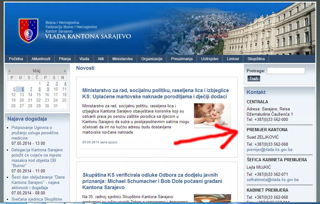320x204 pixels.
Task: Select the Skupština menu item
Action: click(256, 59)
